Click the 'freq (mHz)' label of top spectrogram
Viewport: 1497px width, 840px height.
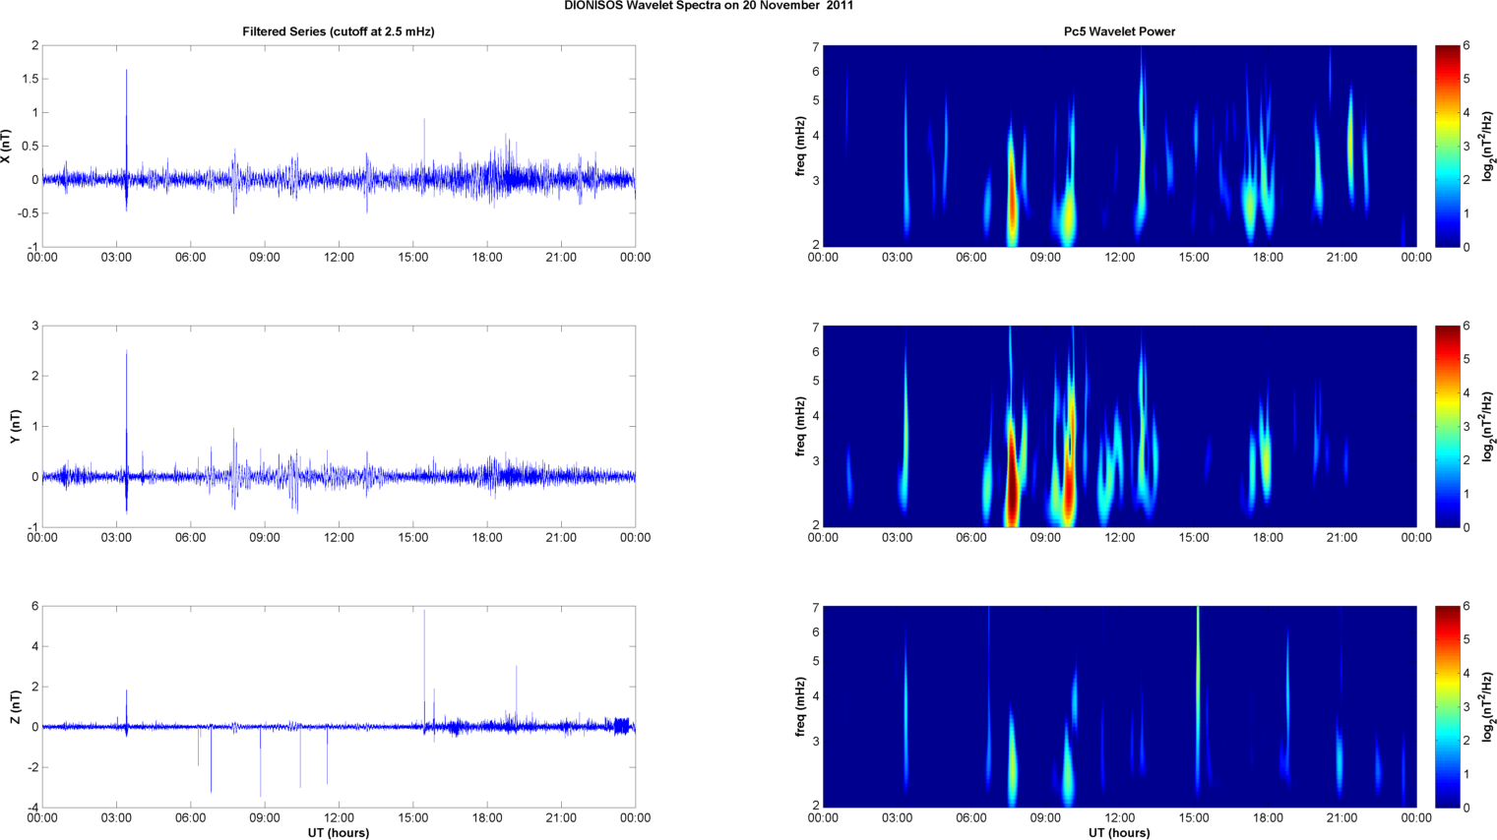click(x=801, y=146)
